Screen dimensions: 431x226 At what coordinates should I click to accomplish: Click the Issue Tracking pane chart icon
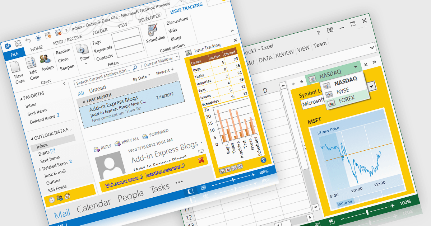[189, 53]
